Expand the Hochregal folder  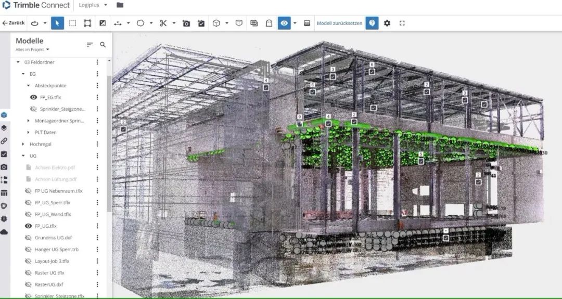click(23, 144)
